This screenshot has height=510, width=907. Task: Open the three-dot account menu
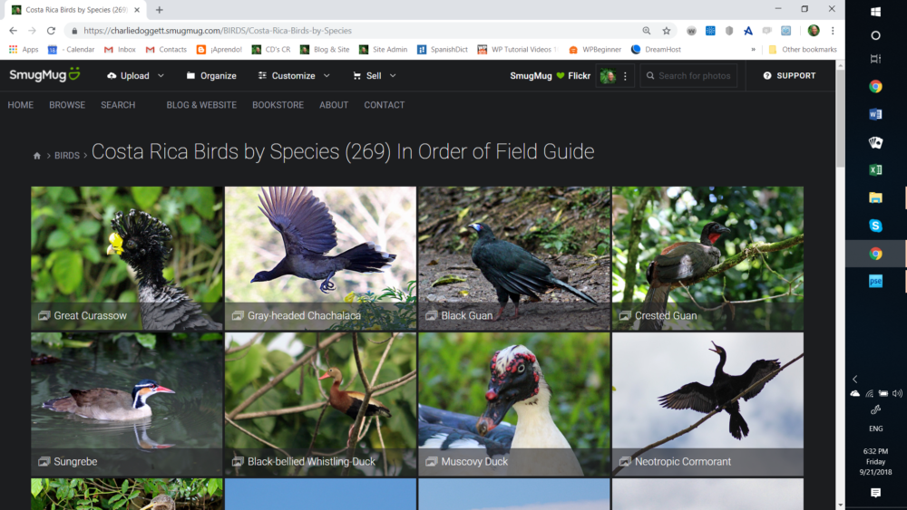coord(625,76)
